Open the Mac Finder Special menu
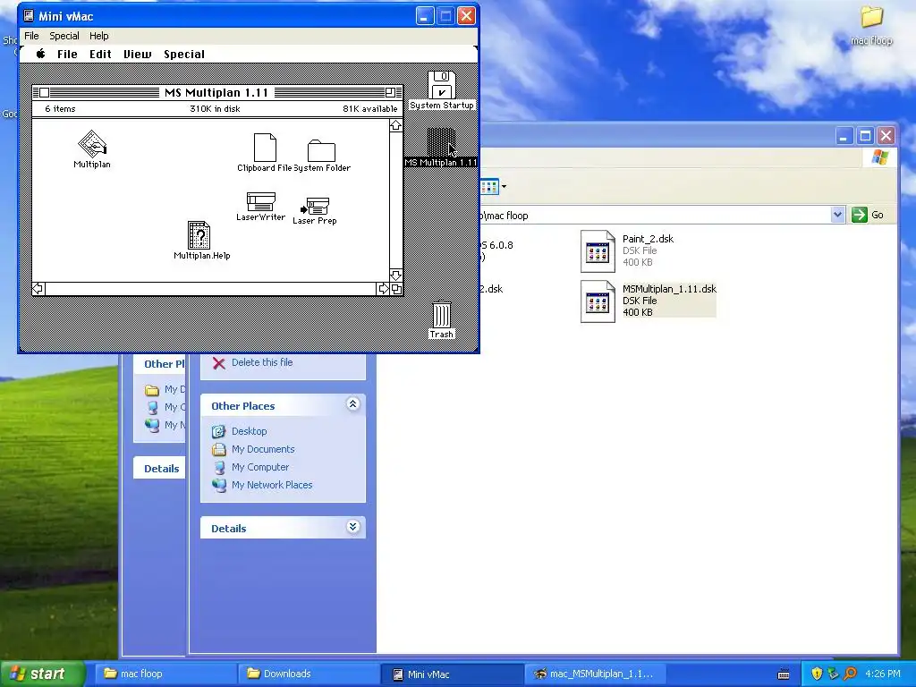This screenshot has height=687, width=916. tap(184, 54)
